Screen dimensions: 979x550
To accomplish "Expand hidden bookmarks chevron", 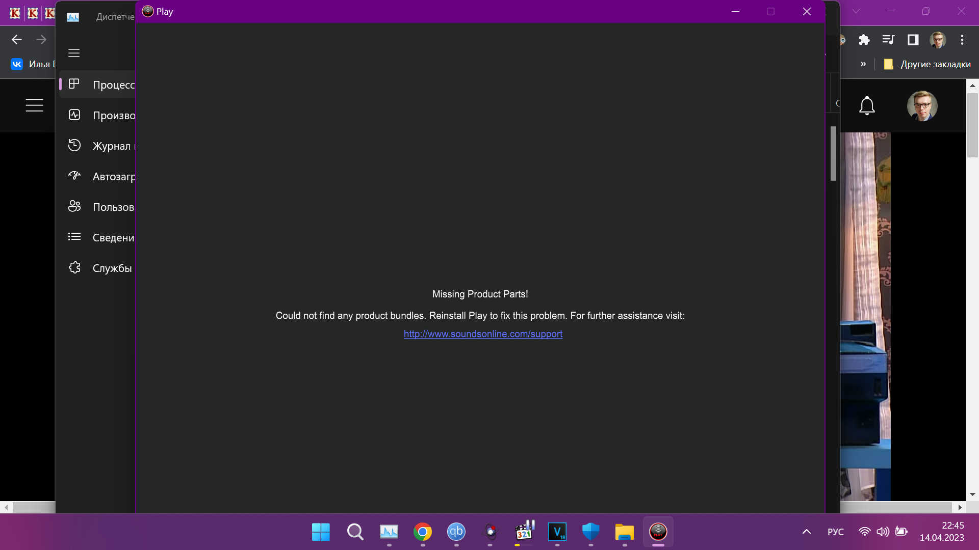I will (863, 64).
